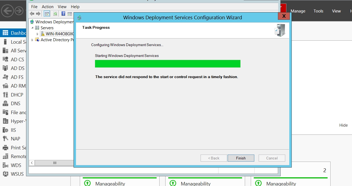Select Dashboard in Server Manager sidebar

pyautogui.click(x=13, y=33)
